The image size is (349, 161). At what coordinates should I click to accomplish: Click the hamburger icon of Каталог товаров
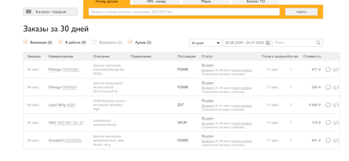29,12
